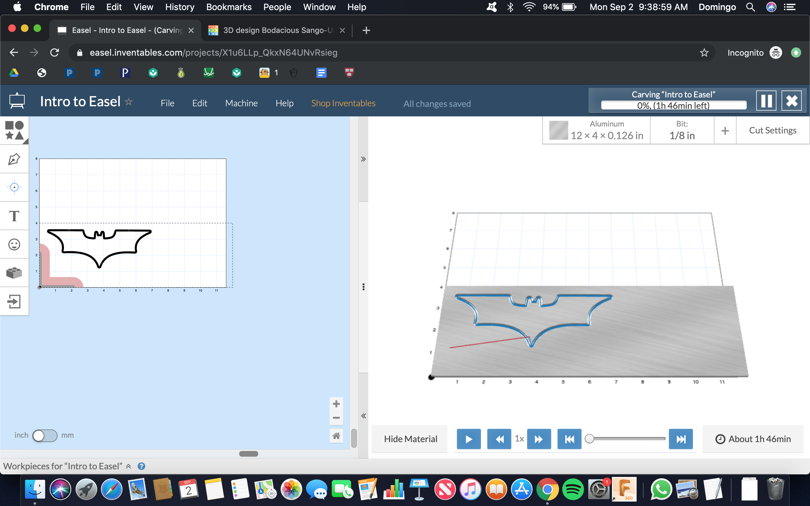Cancel the carving with the X button
Image resolution: width=810 pixels, height=506 pixels.
[x=792, y=100]
